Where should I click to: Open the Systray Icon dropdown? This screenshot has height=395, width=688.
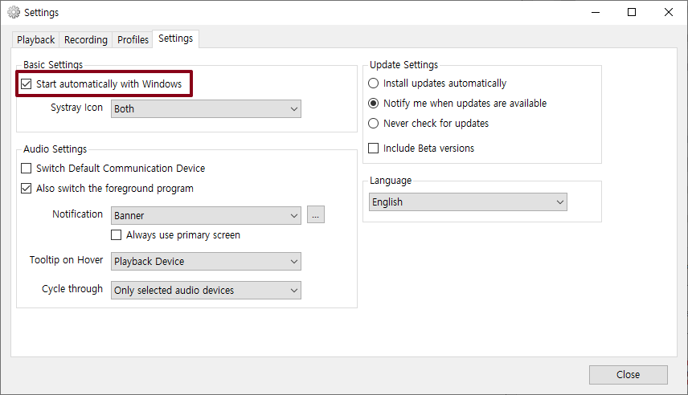206,108
